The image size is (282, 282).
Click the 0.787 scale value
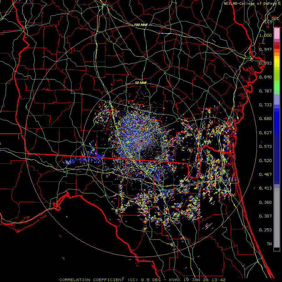pyautogui.click(x=265, y=91)
